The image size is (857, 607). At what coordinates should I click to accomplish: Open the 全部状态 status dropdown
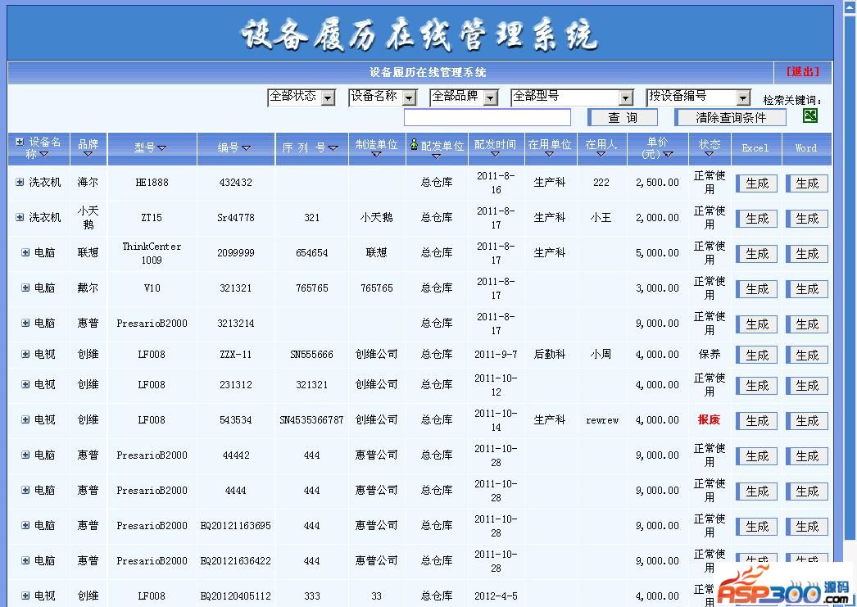pos(302,97)
